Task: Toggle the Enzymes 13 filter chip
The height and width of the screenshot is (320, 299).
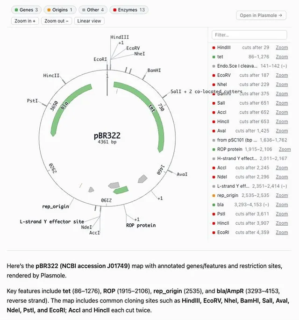Action: tap(129, 10)
